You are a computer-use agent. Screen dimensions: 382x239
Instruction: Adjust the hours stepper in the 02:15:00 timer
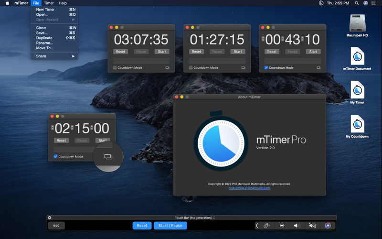tap(53, 128)
